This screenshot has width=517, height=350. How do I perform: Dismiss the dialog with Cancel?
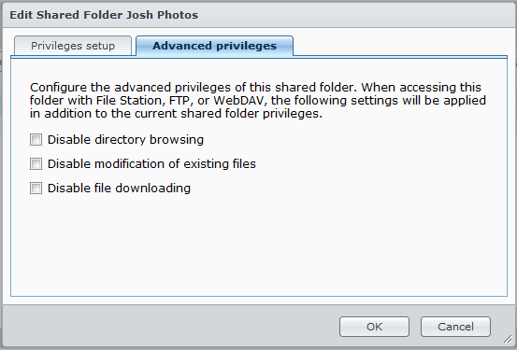455,327
